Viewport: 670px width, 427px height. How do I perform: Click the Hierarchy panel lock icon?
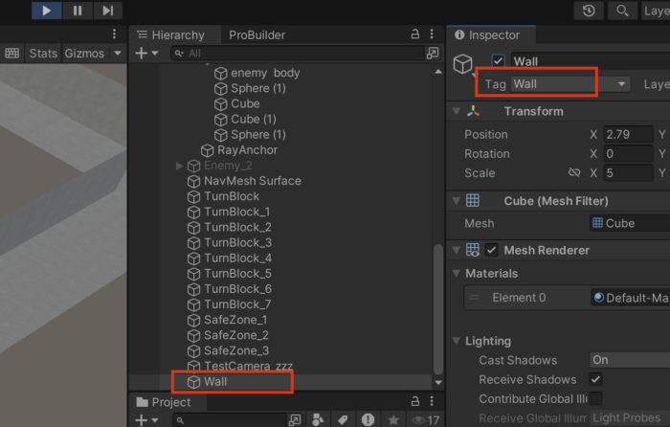coord(415,34)
